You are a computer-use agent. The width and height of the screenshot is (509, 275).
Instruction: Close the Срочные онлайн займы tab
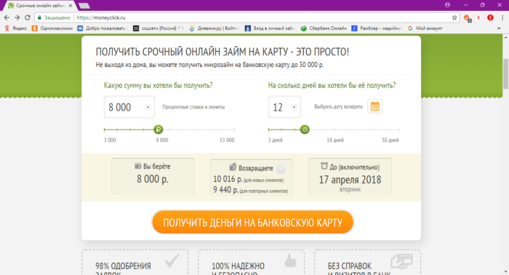click(71, 6)
